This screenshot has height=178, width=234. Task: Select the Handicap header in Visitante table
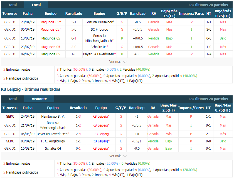(137, 108)
